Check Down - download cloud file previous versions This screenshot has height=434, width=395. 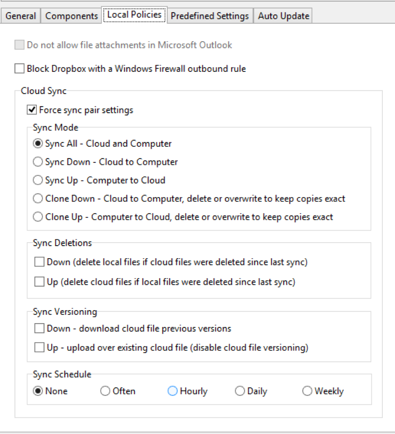pos(39,328)
